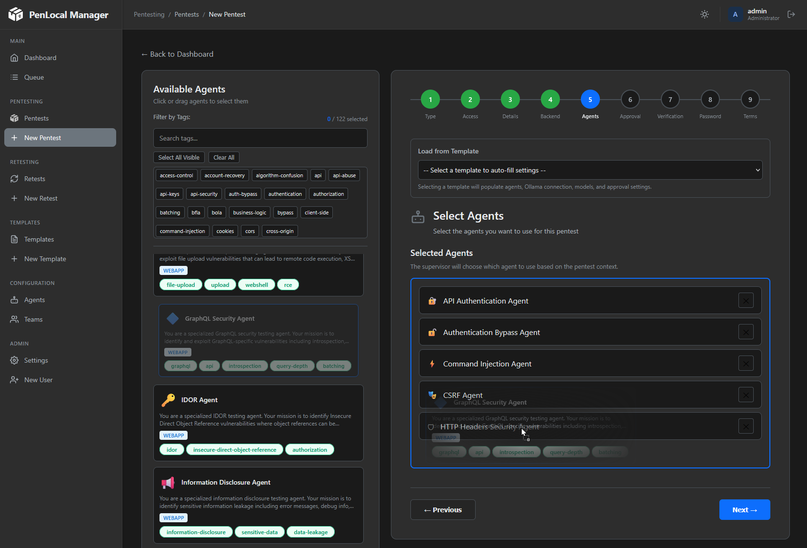Toggle the access-control tag filter

[176, 175]
